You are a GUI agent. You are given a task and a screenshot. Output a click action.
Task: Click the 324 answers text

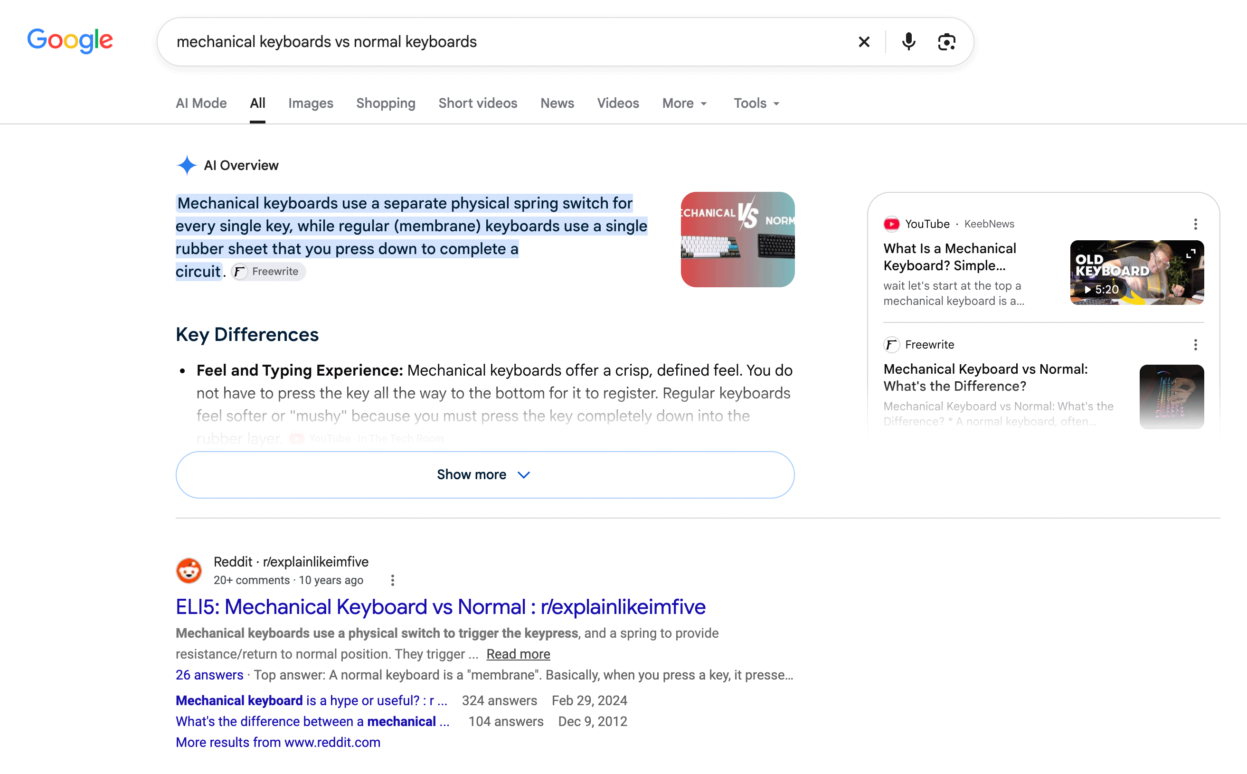[500, 700]
